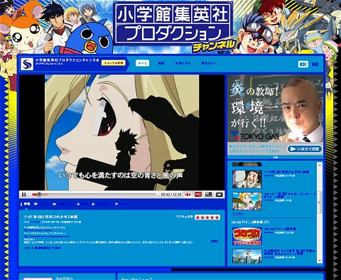The height and width of the screenshot is (280, 341).
Task: Rate the video with five stars
Action: [207, 217]
